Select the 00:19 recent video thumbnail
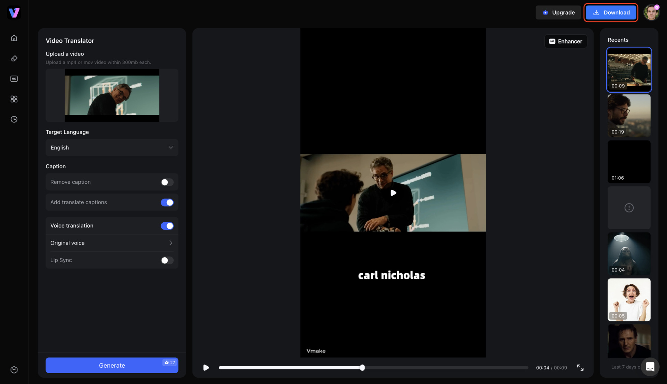The image size is (667, 384). click(x=629, y=116)
